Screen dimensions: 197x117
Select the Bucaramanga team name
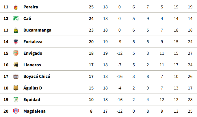[x=37, y=30]
